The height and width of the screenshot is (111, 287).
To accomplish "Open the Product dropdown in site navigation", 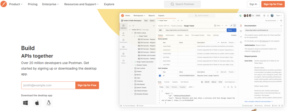I will (16, 4).
